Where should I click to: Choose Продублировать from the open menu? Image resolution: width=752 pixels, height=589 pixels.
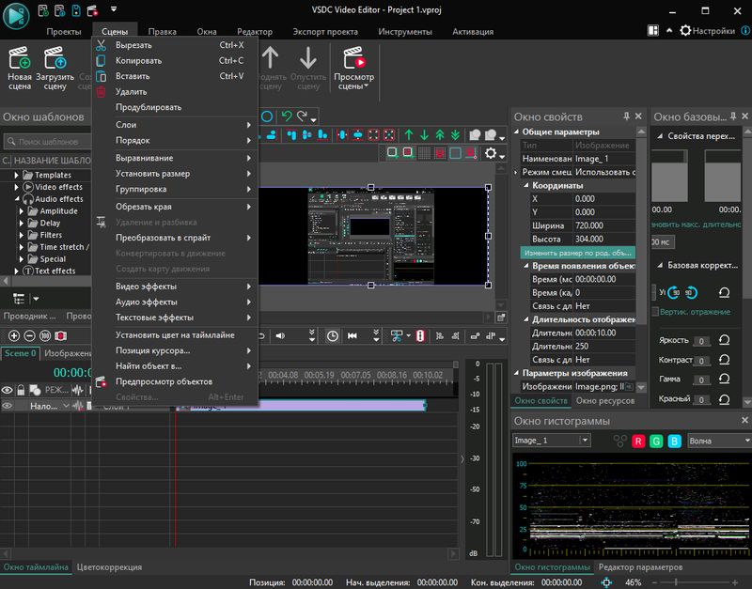149,107
